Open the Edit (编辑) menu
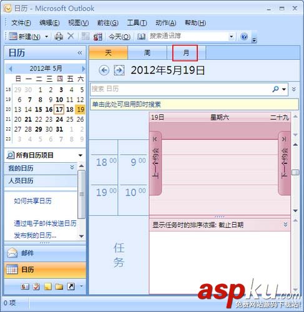This screenshot has width=304, height=312. (x=49, y=22)
